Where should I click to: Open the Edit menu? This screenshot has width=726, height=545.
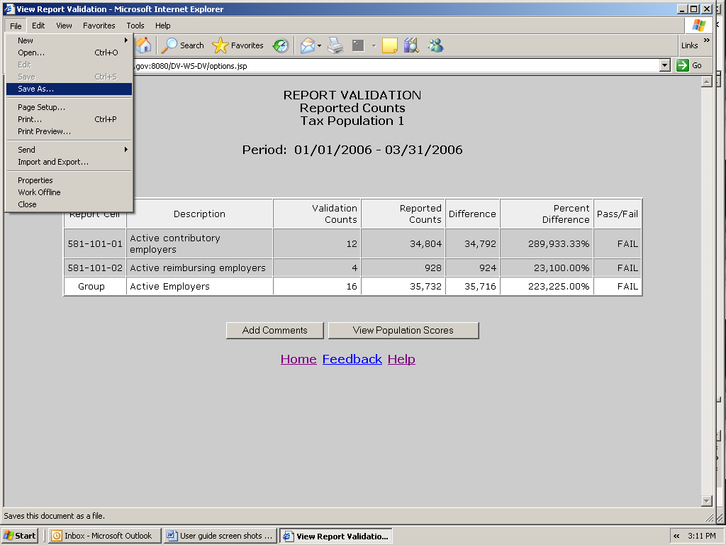point(38,26)
